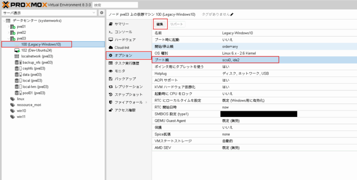This screenshot has width=357, height=180.
Task: Open the ハードウェア tab
Action: click(129, 39)
